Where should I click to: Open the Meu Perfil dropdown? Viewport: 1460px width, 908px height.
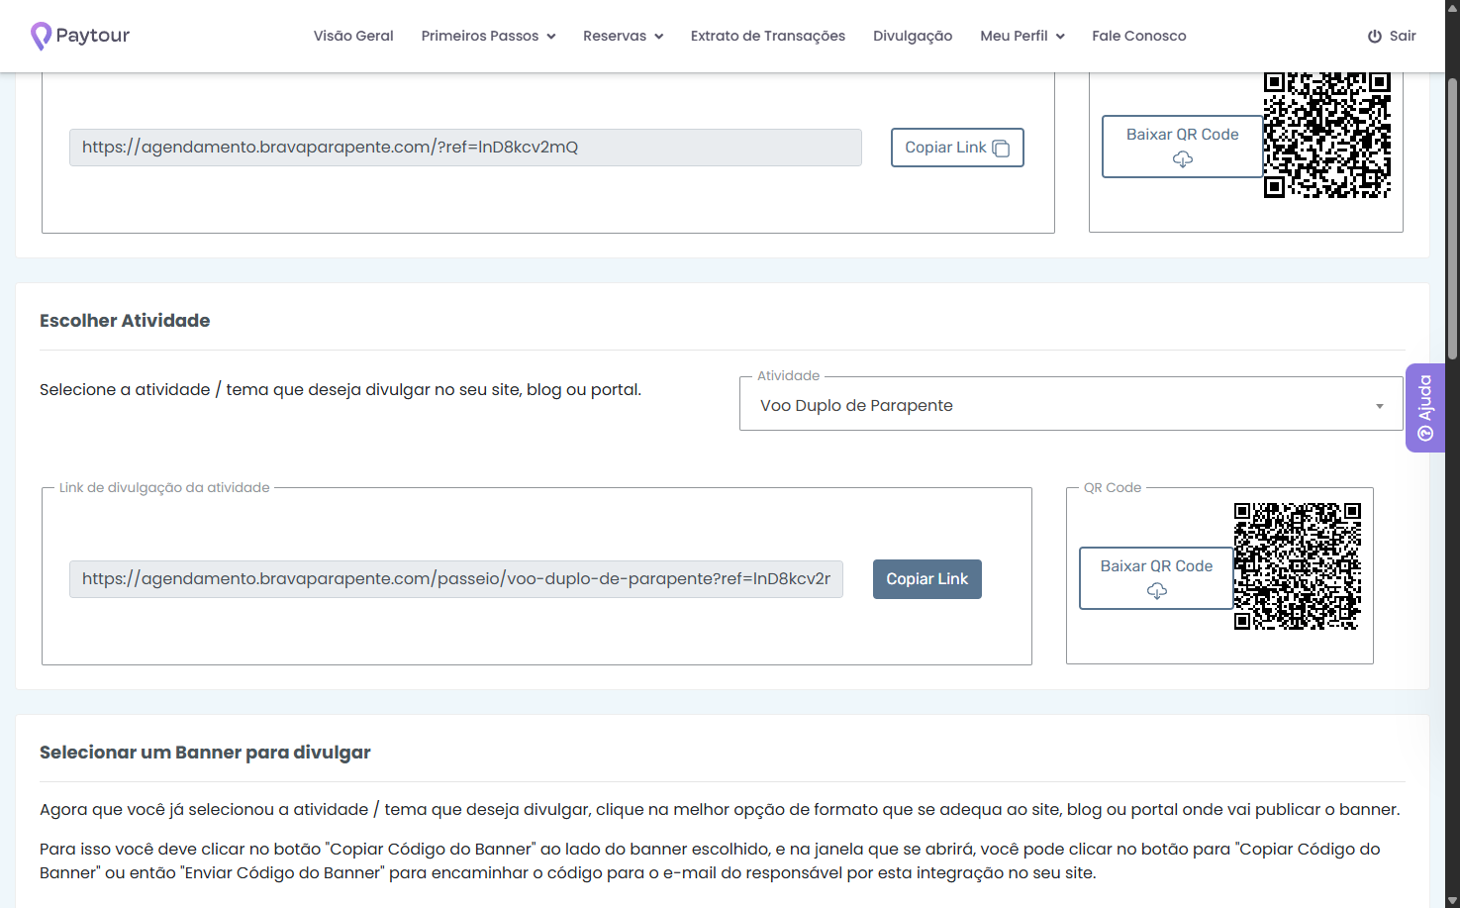click(1022, 36)
